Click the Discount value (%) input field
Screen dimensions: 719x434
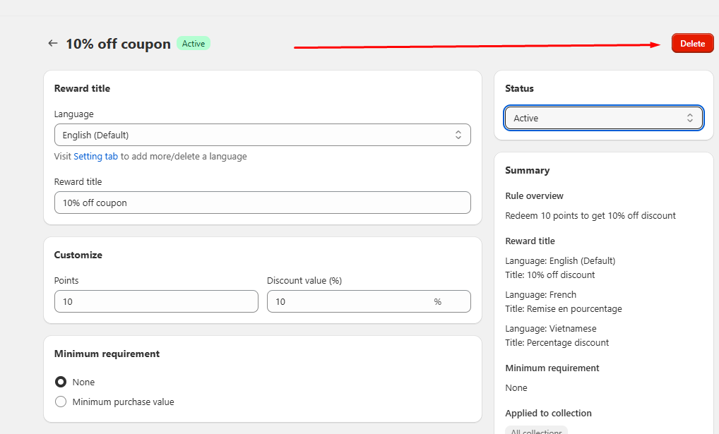350,301
